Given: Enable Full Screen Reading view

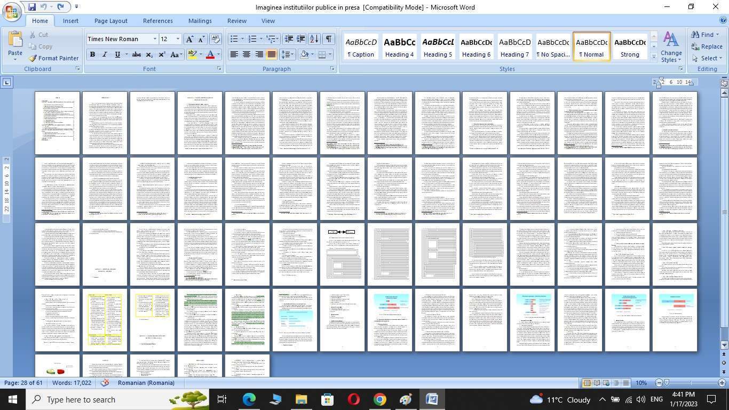Looking at the screenshot, I should point(597,383).
